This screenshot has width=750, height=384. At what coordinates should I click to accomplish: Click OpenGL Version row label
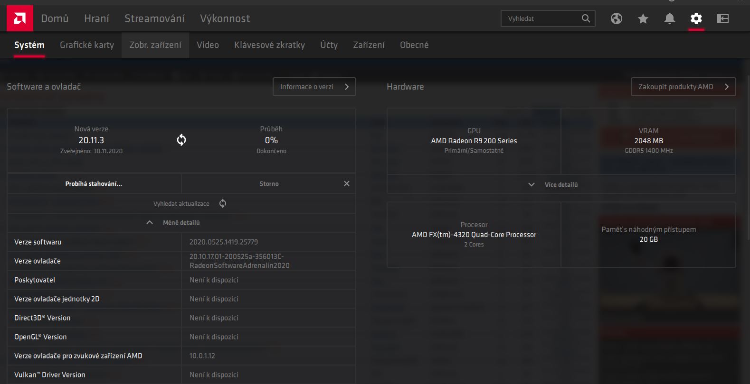point(40,337)
